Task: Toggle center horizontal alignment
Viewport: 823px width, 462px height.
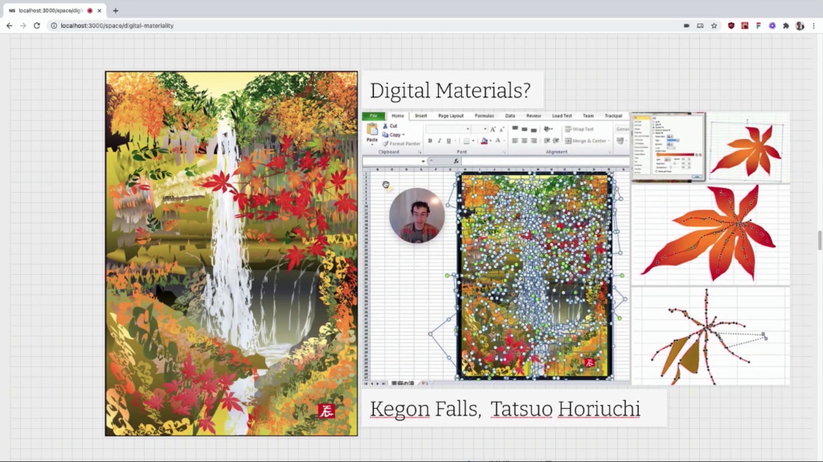Action: click(524, 141)
